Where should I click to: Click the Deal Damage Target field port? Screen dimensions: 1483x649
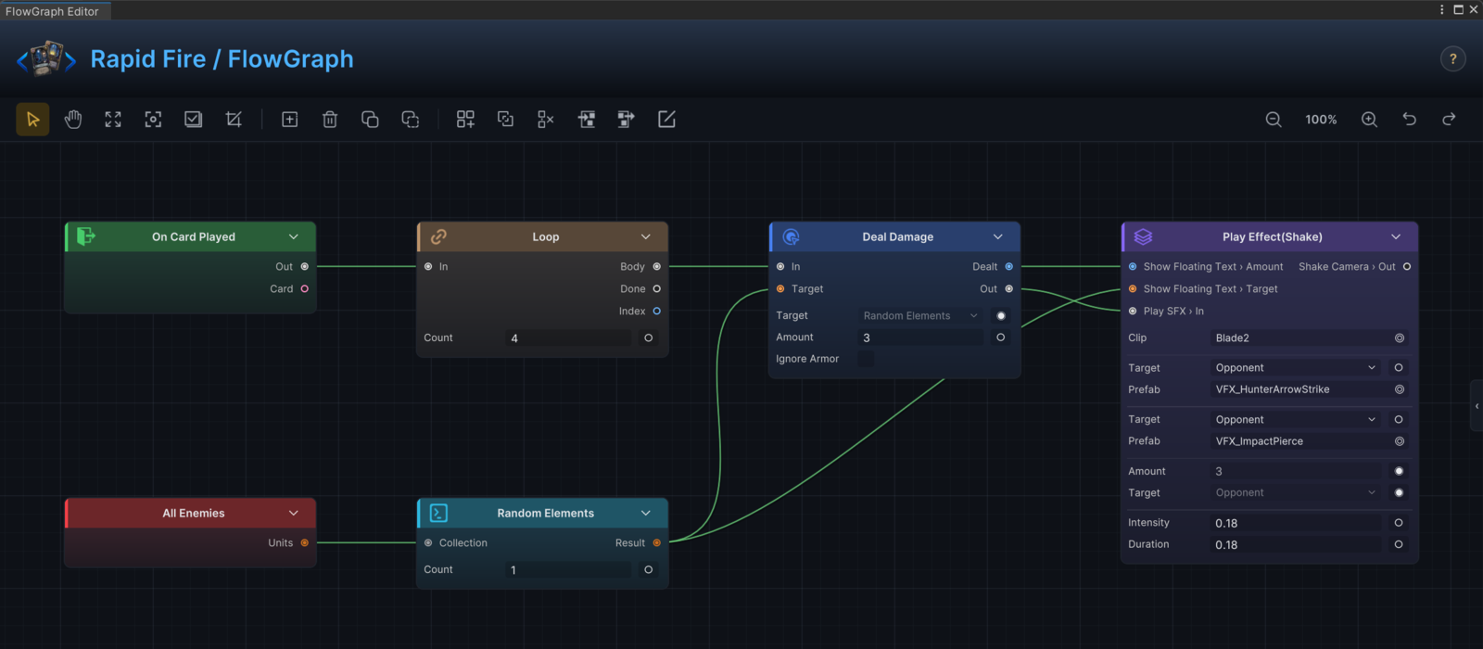click(1001, 316)
